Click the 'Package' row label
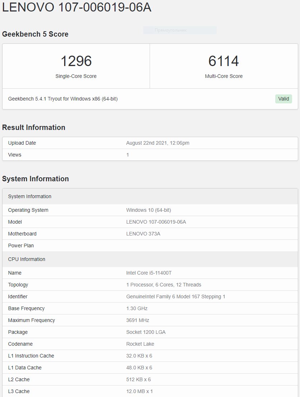The image size is (300, 397). click(18, 332)
